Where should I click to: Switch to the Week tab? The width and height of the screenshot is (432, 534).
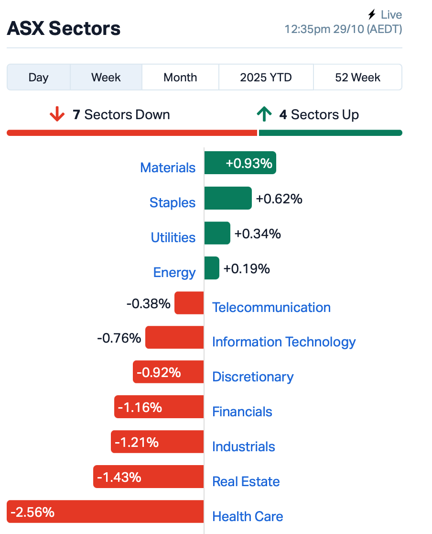click(106, 78)
